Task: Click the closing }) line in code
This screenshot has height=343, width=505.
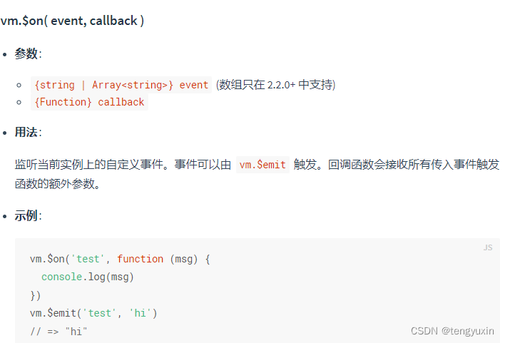Action: pyautogui.click(x=36, y=295)
